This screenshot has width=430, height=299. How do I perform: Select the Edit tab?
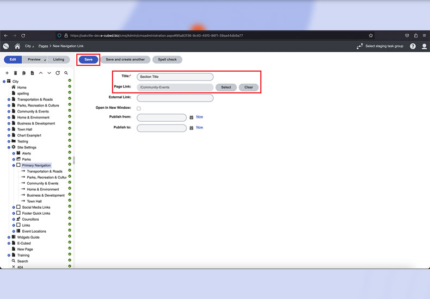click(13, 60)
